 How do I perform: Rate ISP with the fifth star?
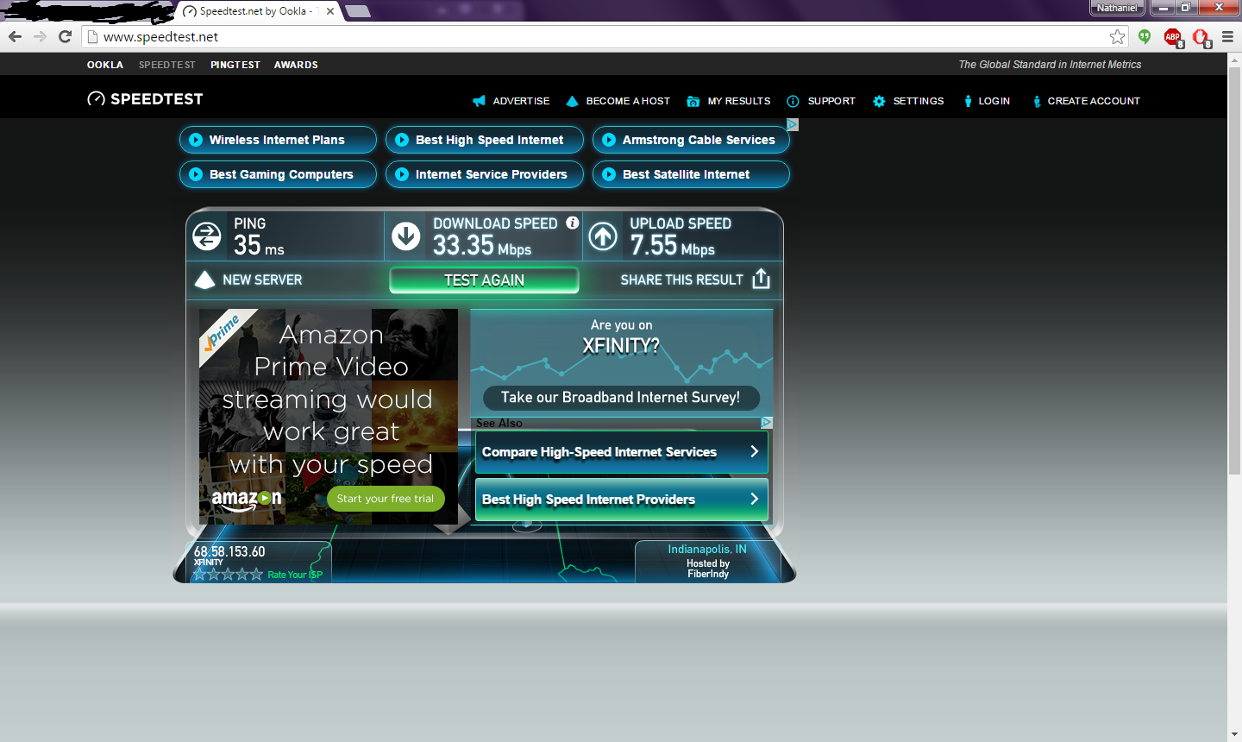pyautogui.click(x=256, y=574)
